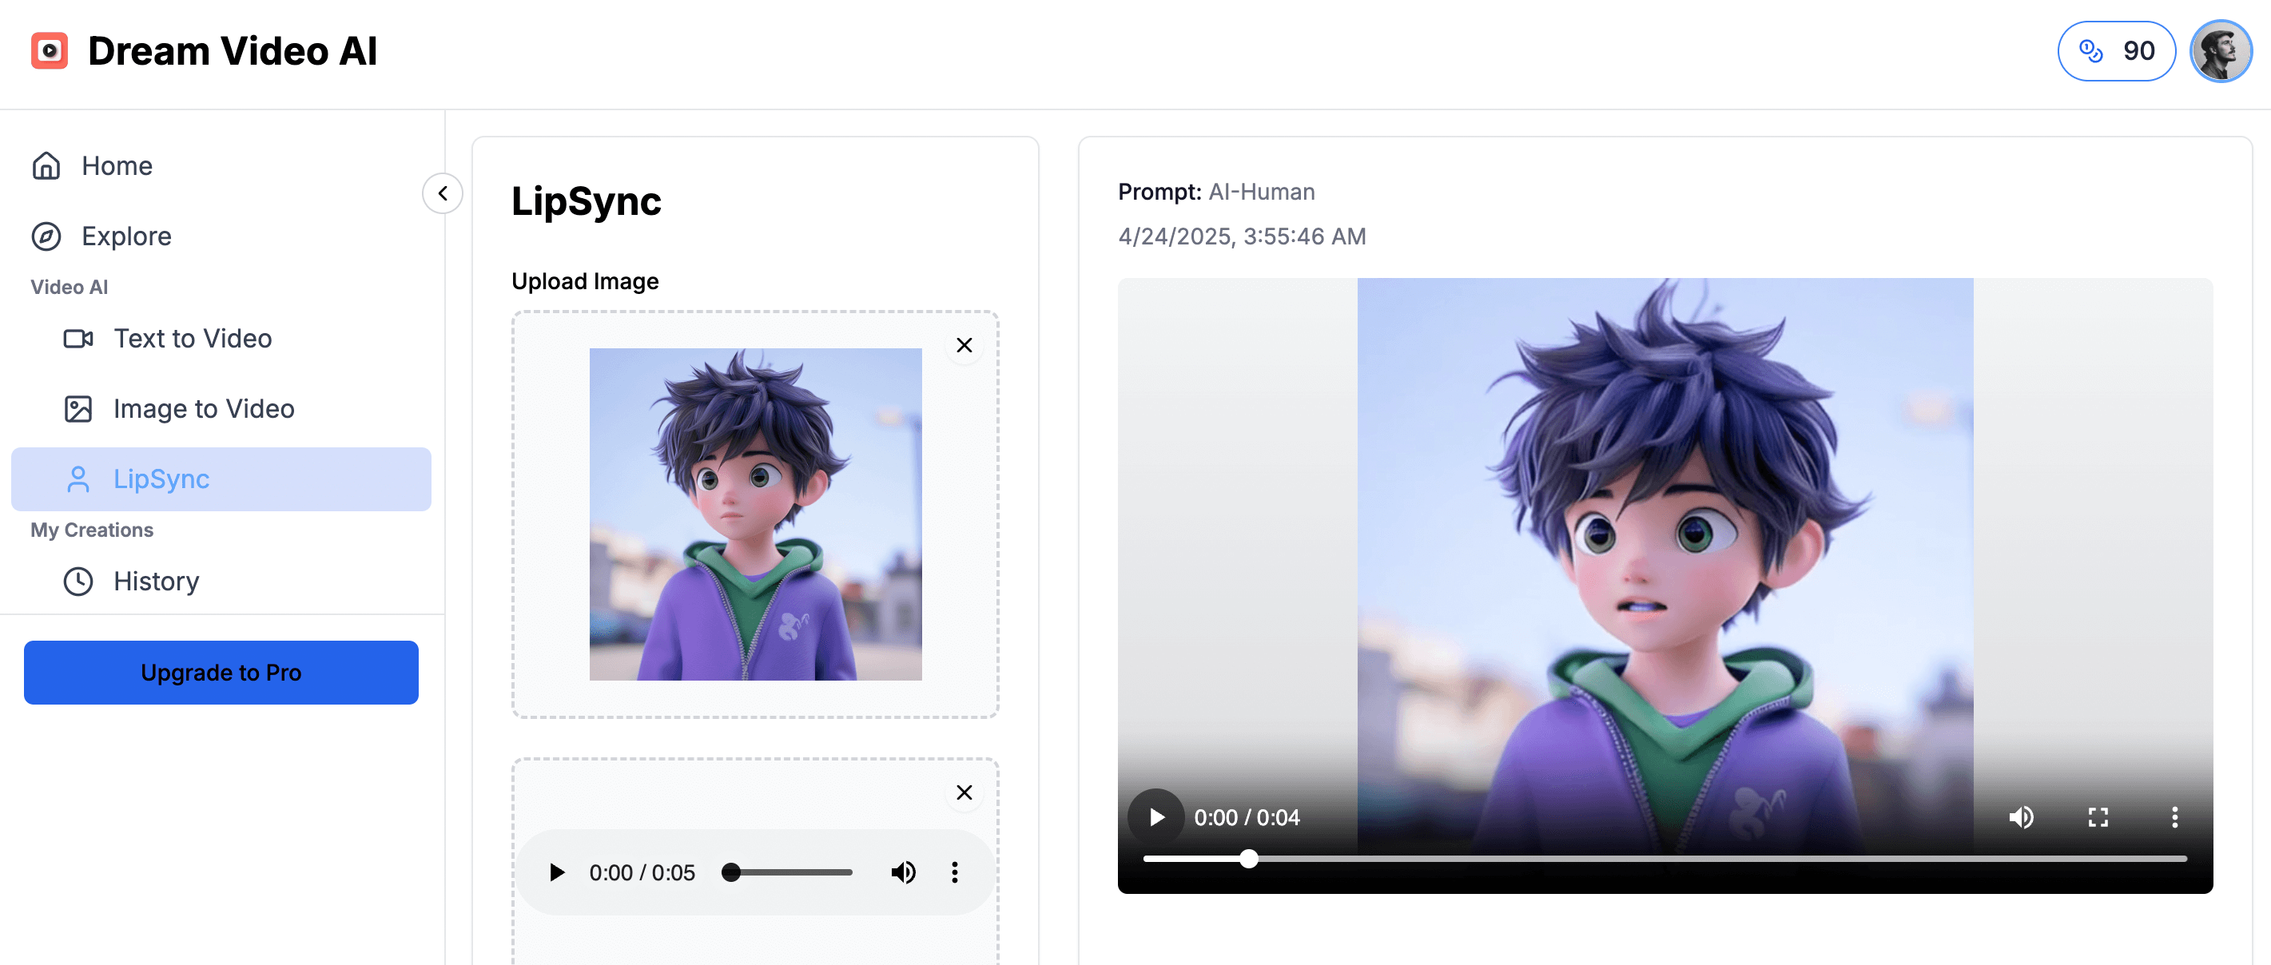The image size is (2271, 965).
Task: Click the 'Upload Image' label
Action: point(586,281)
